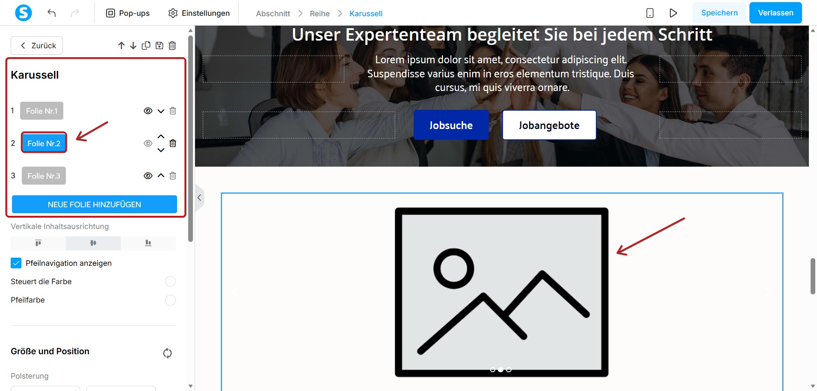Start the preview play button
Screen dimensions: 817x391
[673, 13]
